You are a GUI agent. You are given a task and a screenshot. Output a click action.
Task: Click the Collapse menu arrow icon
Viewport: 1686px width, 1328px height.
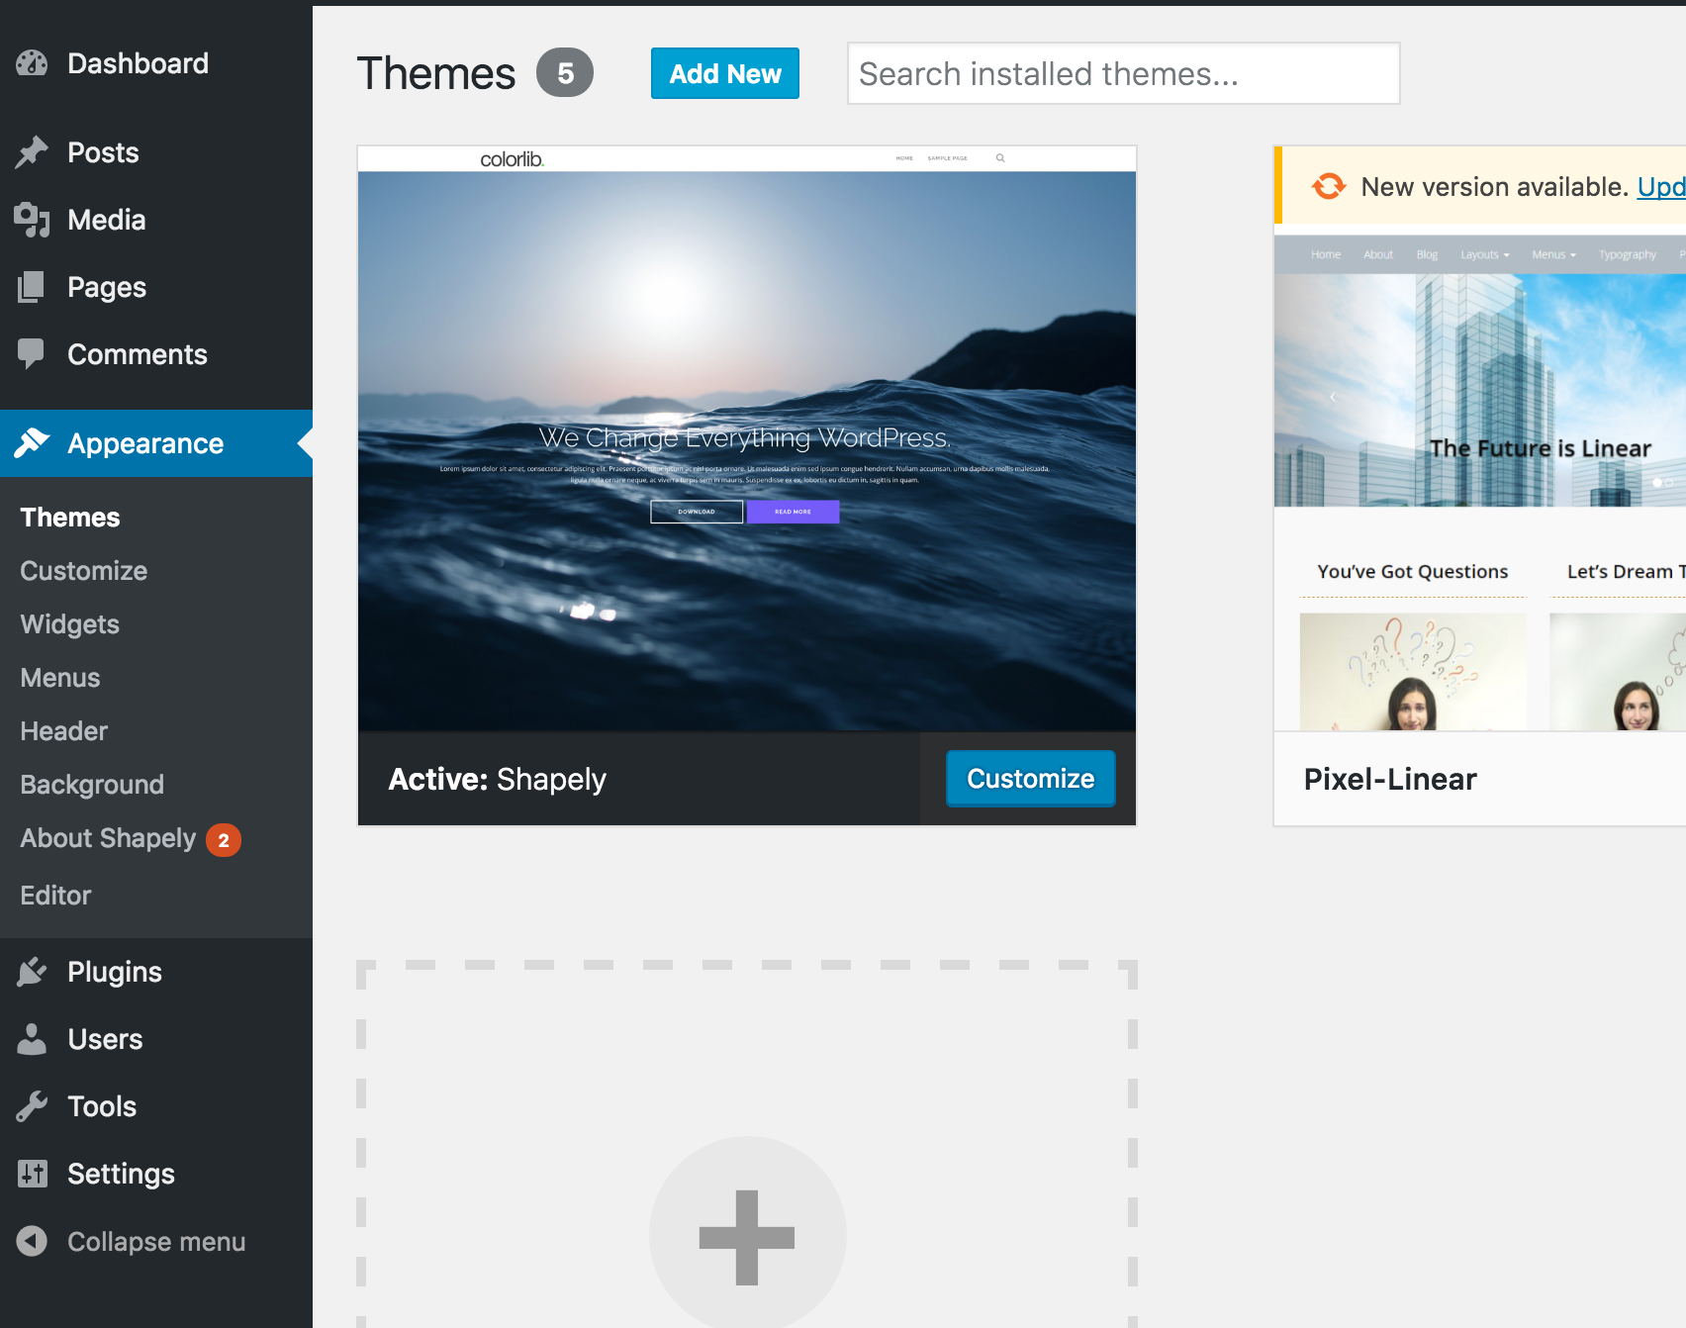tap(32, 1241)
